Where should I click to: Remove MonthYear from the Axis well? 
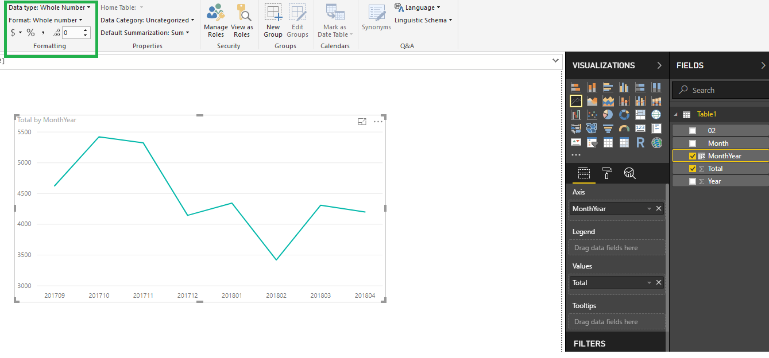click(x=659, y=209)
